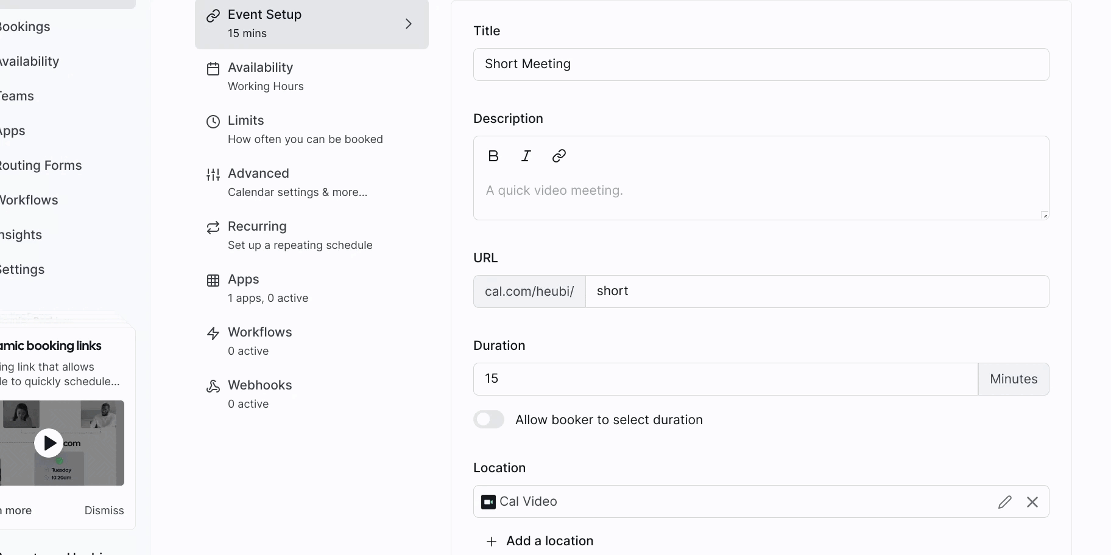Enable Allow booker to select duration

tap(488, 419)
